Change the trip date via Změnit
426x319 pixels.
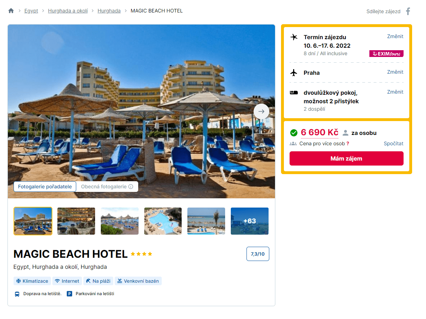pyautogui.click(x=395, y=36)
